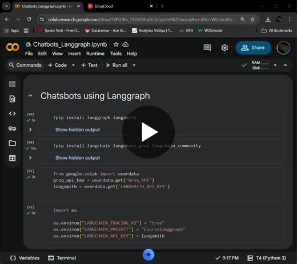Expand output of langgraph langsmith cell
The image size is (297, 264).
click(x=30, y=129)
